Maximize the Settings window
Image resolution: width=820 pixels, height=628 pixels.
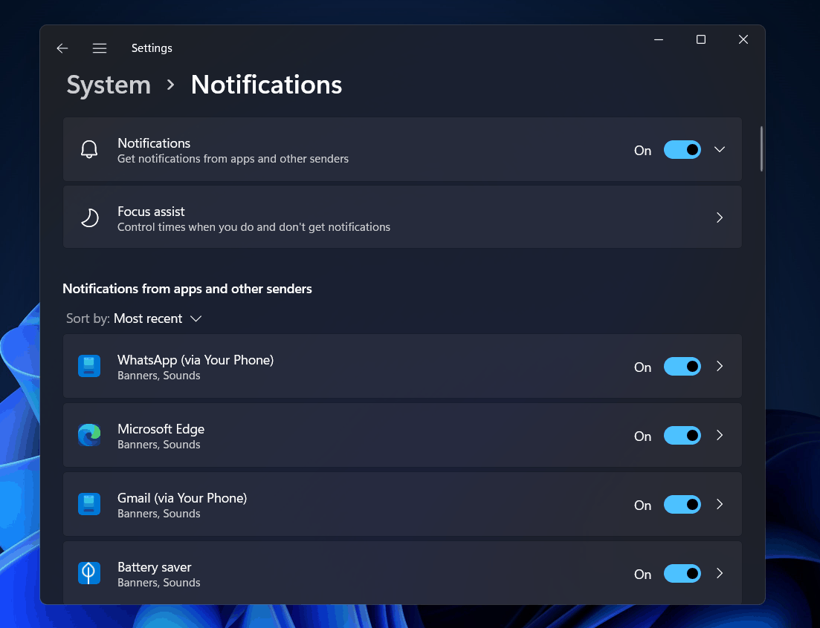coord(700,40)
